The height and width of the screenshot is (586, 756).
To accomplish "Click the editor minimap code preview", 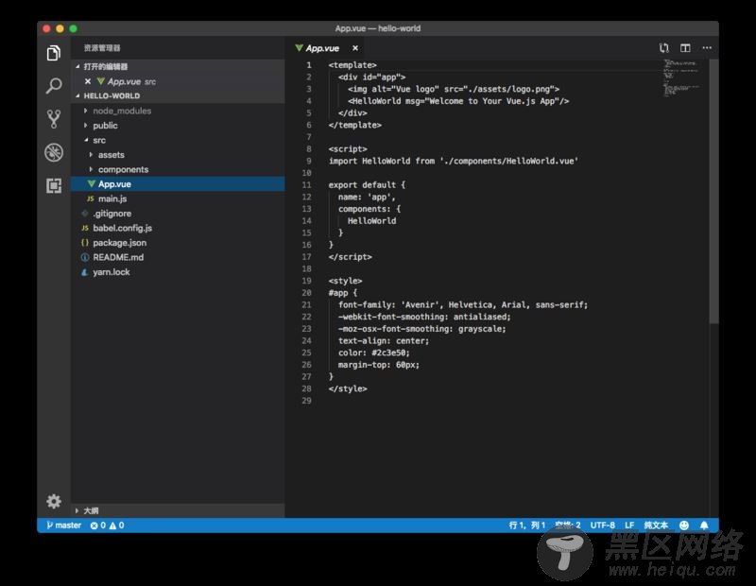I will 681,78.
